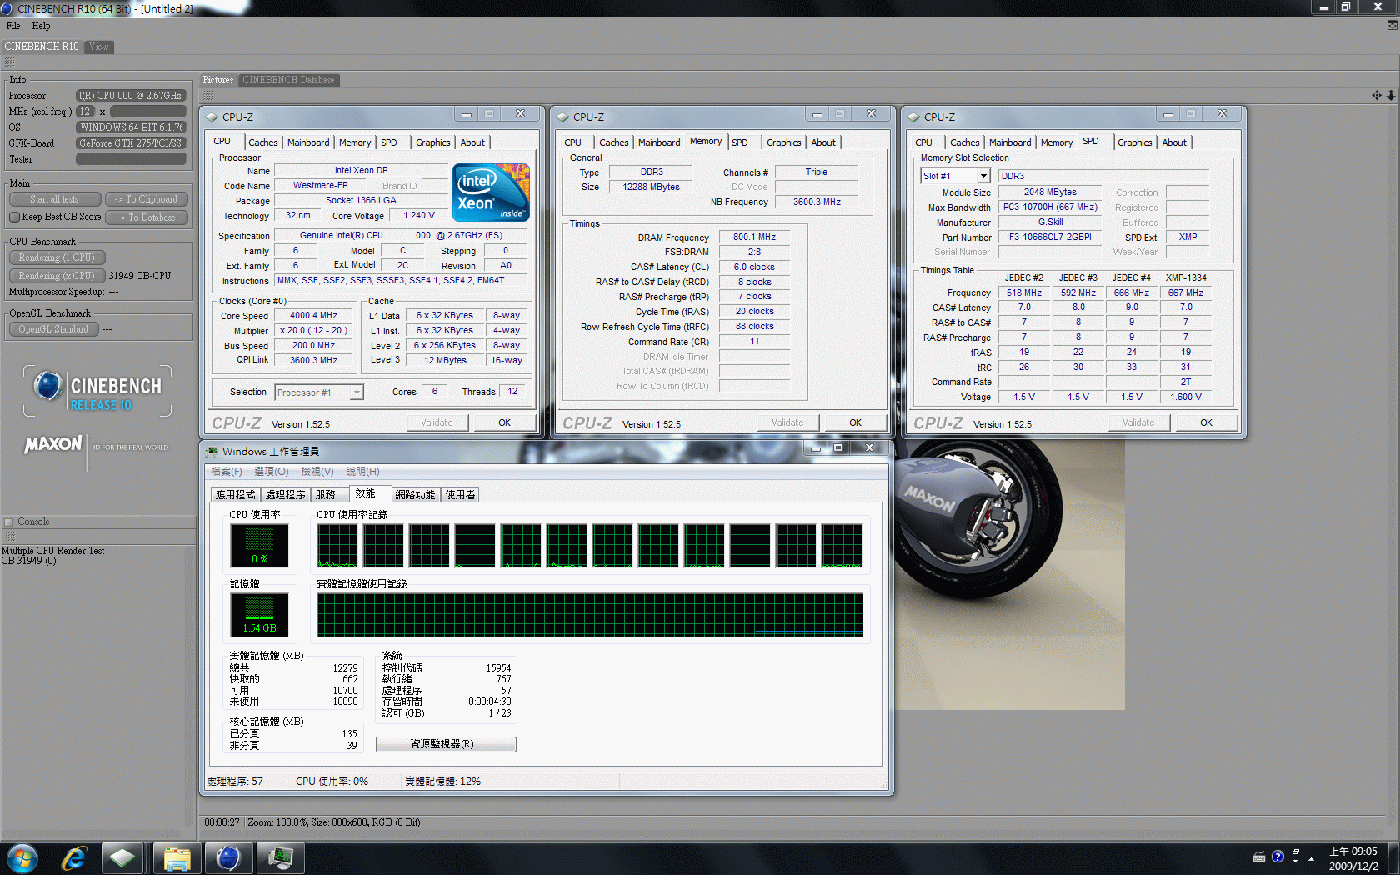This screenshot has height=875, width=1400.
Task: Click the Cinebench title bar app icon
Action: (x=7, y=8)
